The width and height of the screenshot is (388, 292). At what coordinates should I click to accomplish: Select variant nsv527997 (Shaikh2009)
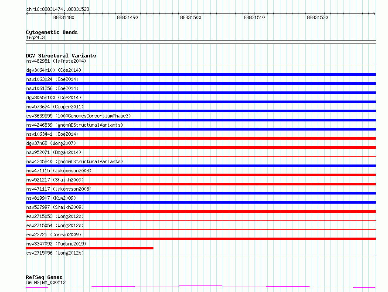pos(55,207)
